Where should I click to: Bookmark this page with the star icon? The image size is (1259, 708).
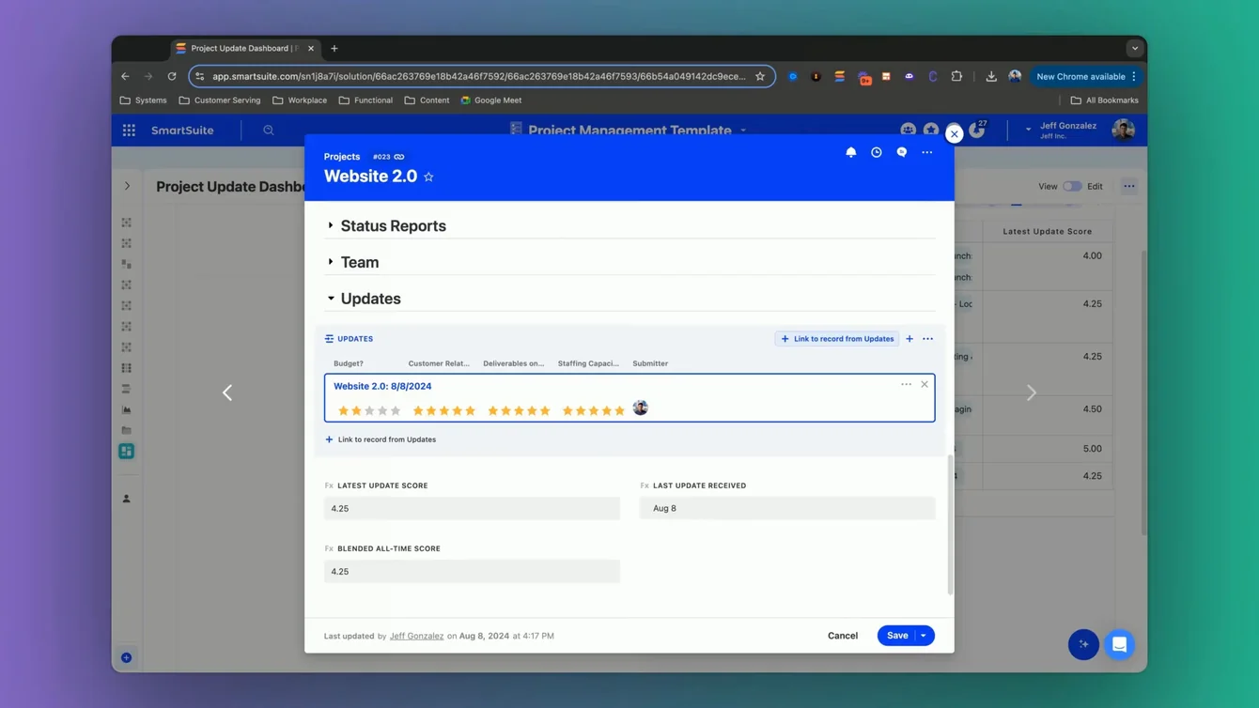pos(760,77)
